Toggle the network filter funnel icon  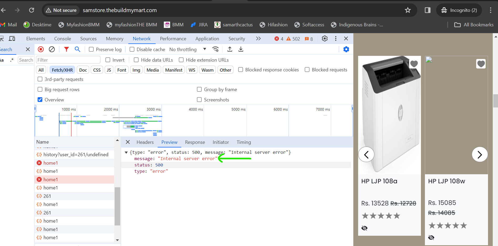pos(67,49)
